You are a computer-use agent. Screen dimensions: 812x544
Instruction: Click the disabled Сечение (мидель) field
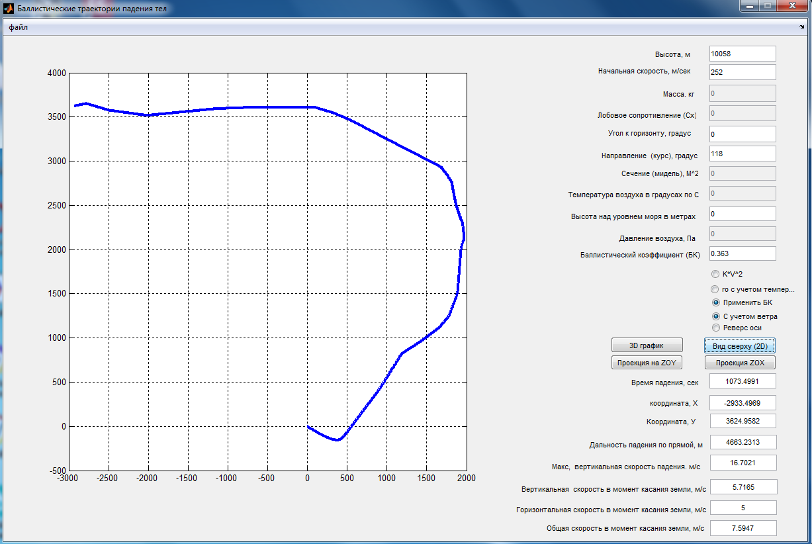pyautogui.click(x=742, y=173)
